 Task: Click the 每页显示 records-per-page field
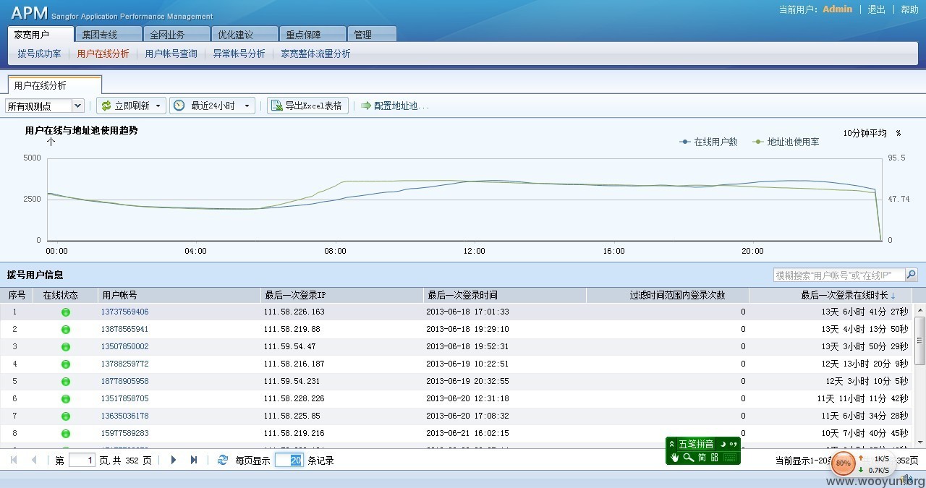tap(289, 460)
